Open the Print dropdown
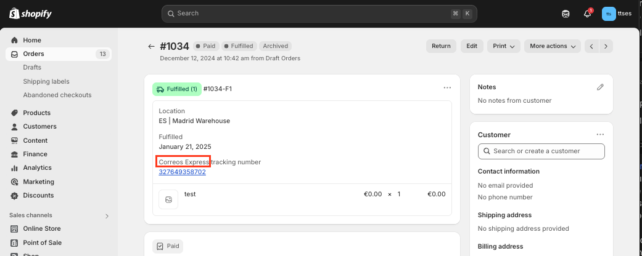The width and height of the screenshot is (642, 256). 504,46
